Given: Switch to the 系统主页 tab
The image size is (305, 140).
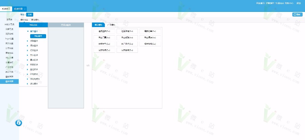Looking at the screenshot, I should (x=6, y=9).
